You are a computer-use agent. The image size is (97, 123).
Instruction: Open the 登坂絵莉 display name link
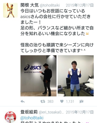(x=29, y=112)
